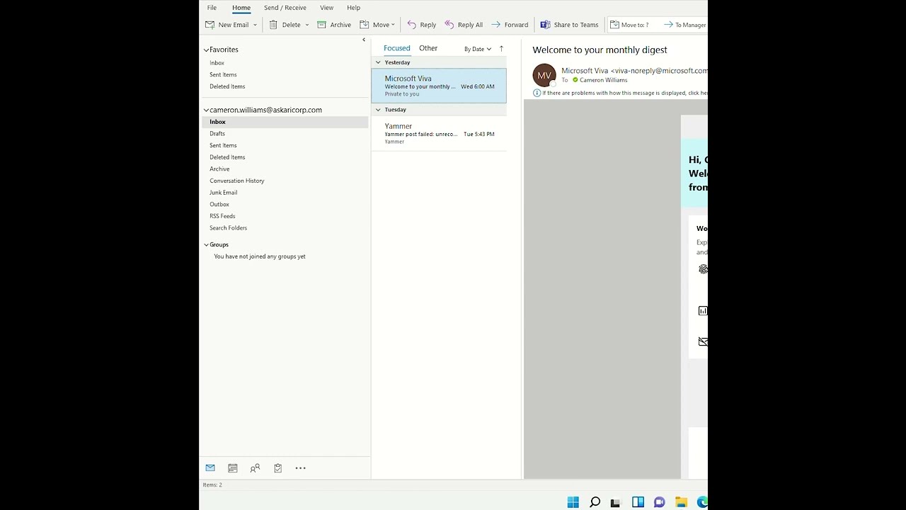The width and height of the screenshot is (906, 510).
Task: Select the Microsoft Viva email
Action: click(439, 86)
